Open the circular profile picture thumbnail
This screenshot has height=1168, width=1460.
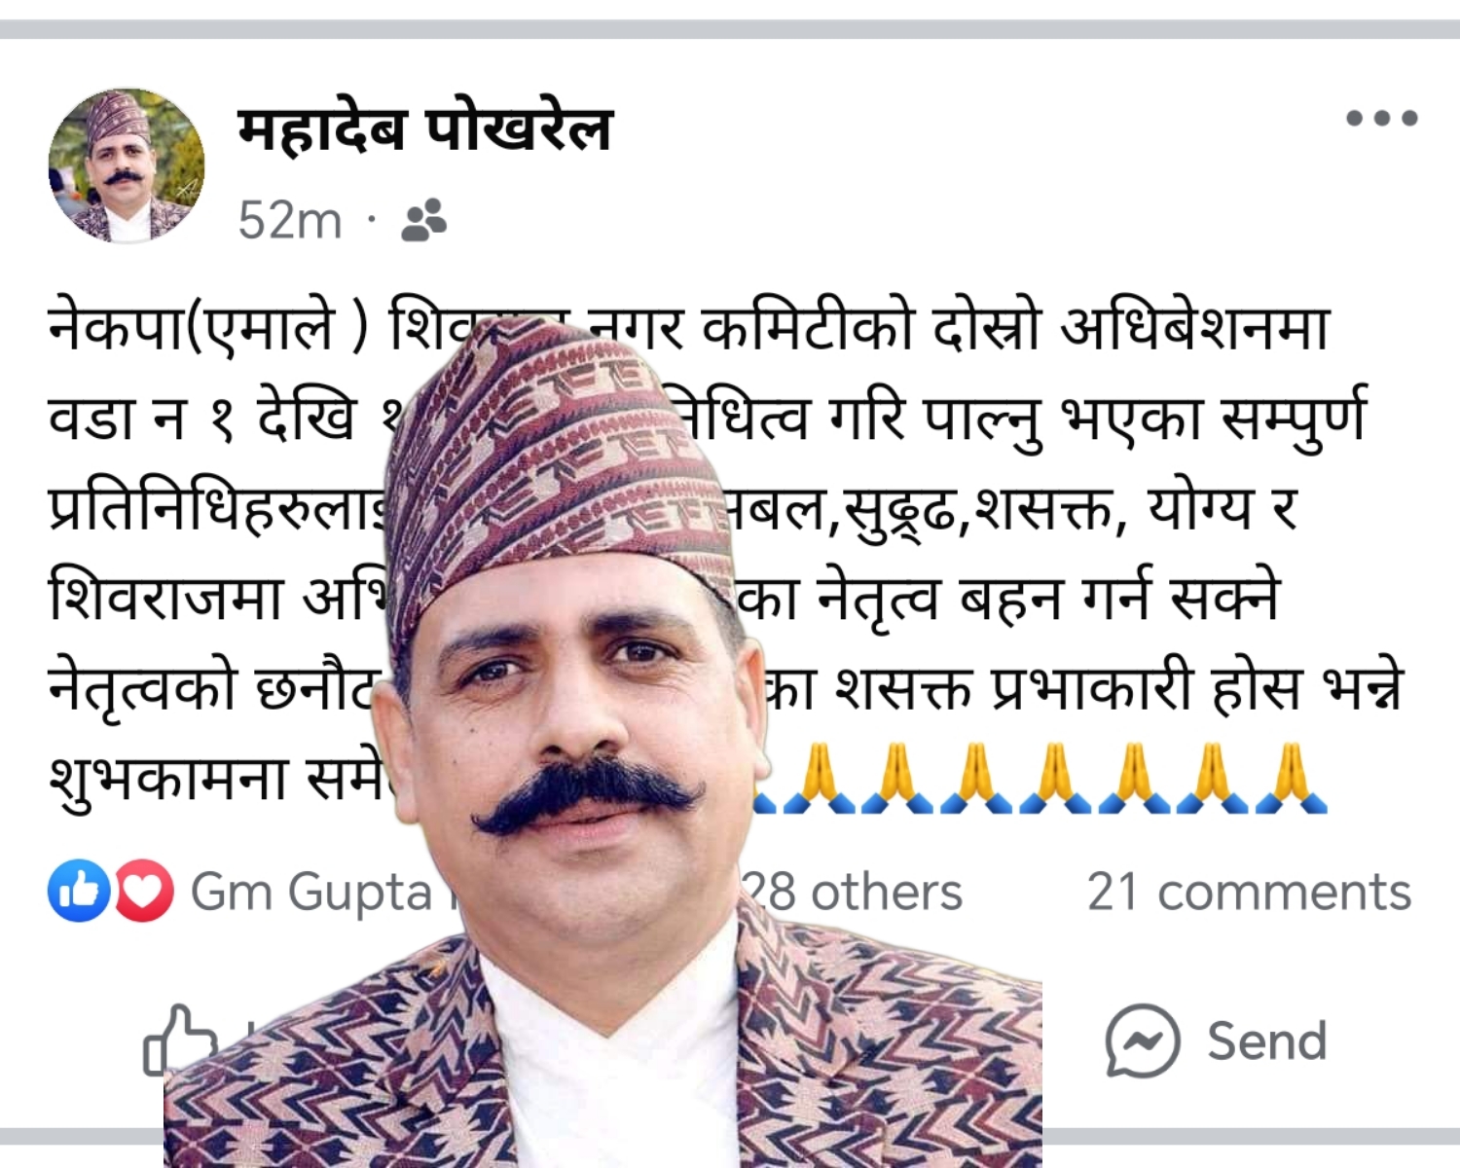click(x=127, y=166)
